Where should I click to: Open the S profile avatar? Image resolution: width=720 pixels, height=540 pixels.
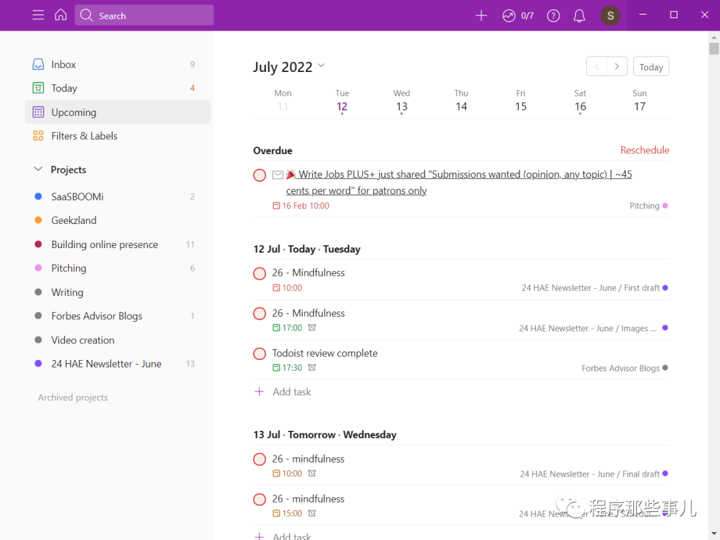(610, 15)
